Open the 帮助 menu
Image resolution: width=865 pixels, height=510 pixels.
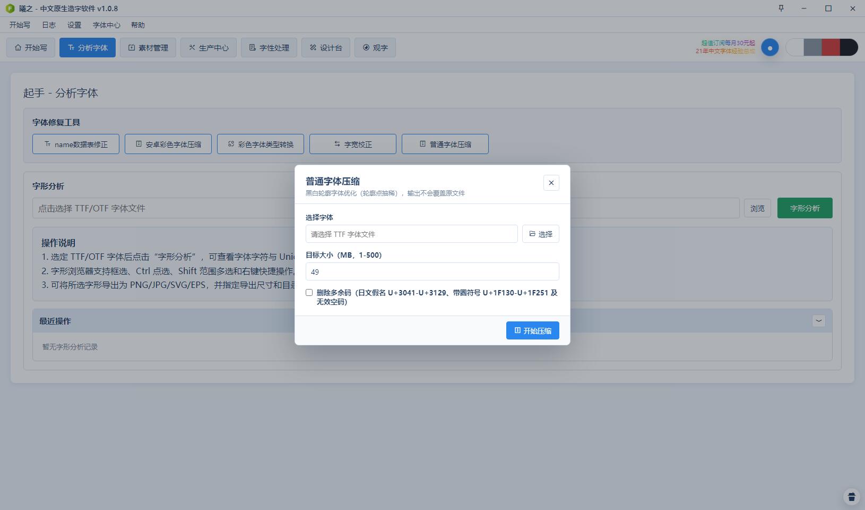point(137,25)
